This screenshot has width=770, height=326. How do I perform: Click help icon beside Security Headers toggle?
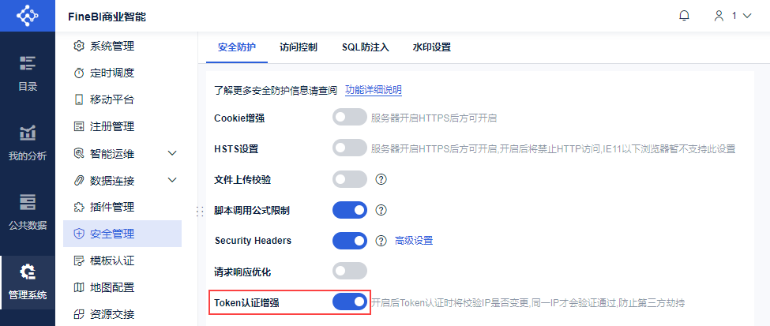coord(381,240)
